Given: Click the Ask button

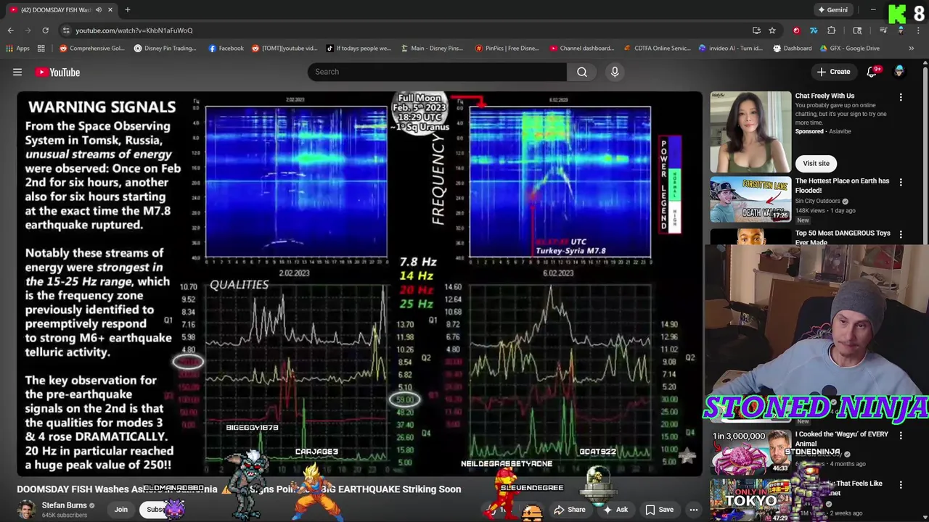Looking at the screenshot, I should click(615, 510).
